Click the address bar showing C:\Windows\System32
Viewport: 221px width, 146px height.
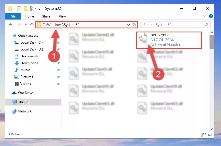tap(83, 25)
